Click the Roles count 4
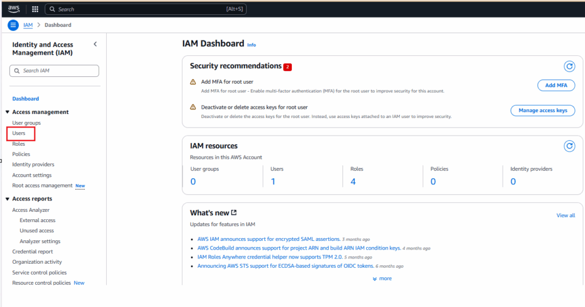Image resolution: width=585 pixels, height=307 pixels. coord(353,182)
